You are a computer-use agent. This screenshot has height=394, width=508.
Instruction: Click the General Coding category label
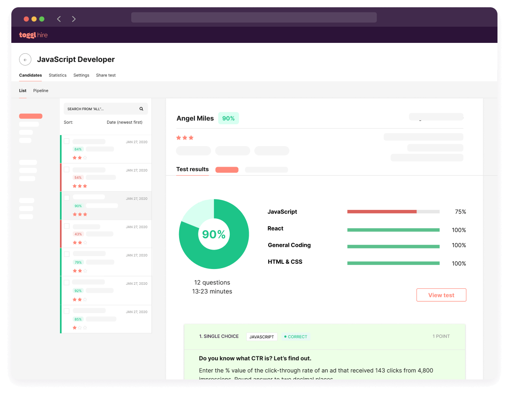tap(289, 245)
